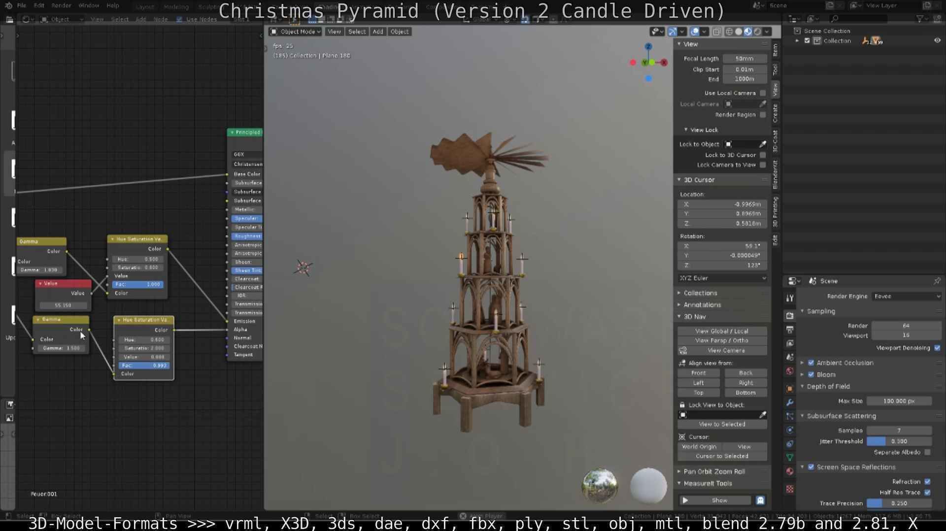Click the View Camera button
Image resolution: width=946 pixels, height=531 pixels.
[x=726, y=351]
